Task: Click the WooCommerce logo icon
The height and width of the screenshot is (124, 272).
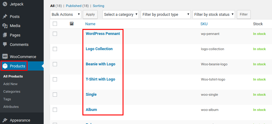Action: tap(5, 57)
